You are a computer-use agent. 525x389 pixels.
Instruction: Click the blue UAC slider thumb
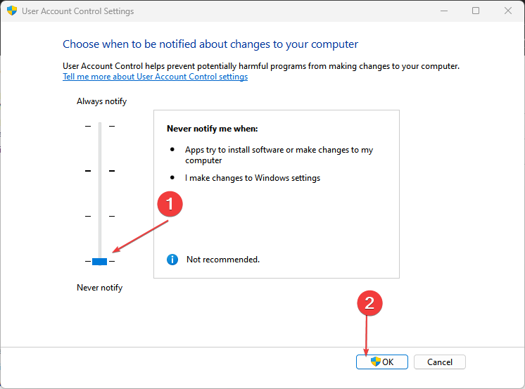coord(99,262)
